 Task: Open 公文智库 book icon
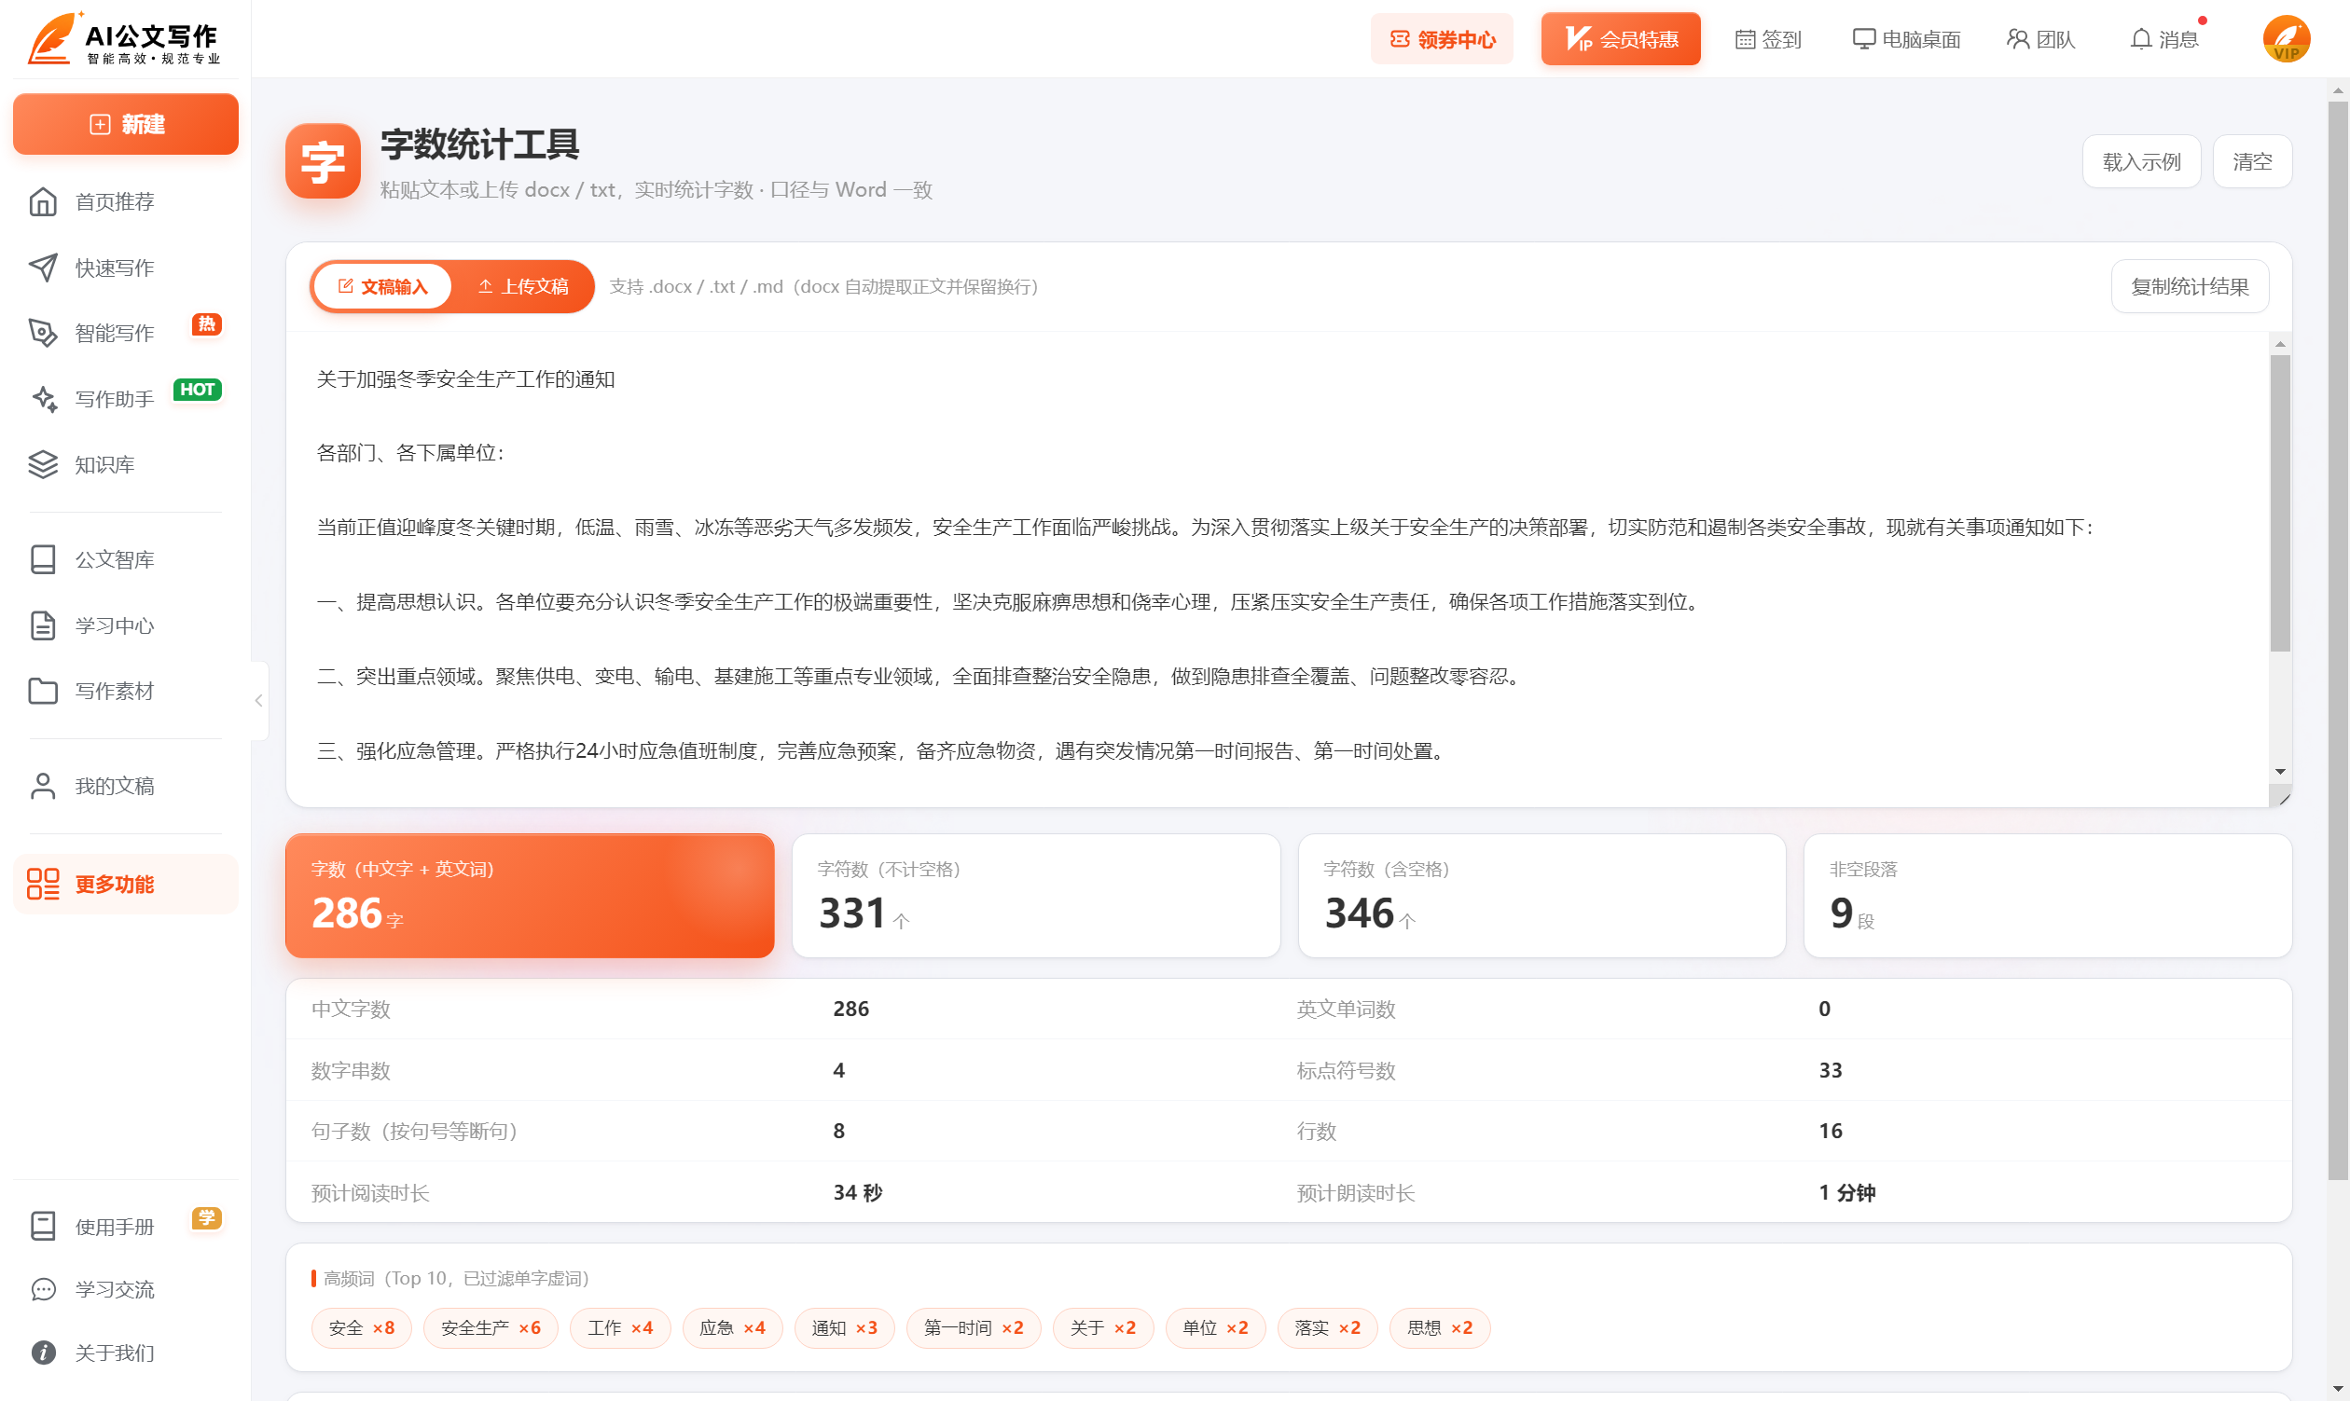pos(44,560)
